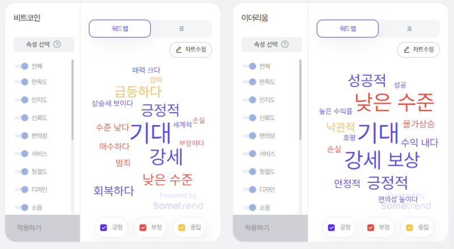Disable the 신뢰도 switch under 비트코인

pos(22,118)
